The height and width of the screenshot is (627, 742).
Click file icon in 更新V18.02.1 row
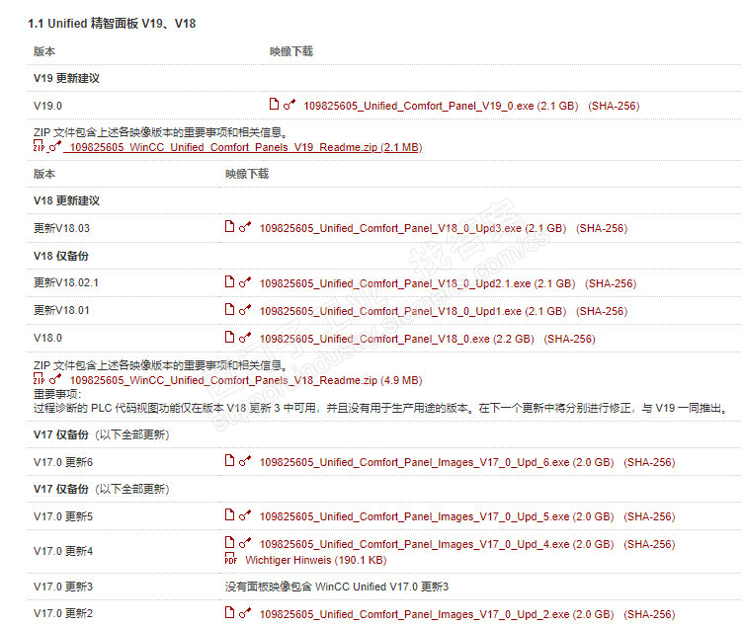229,281
